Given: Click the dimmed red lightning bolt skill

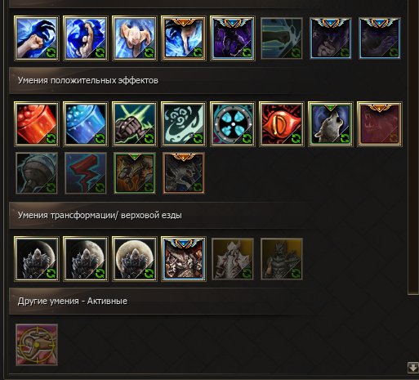Looking at the screenshot, I should 86,173.
